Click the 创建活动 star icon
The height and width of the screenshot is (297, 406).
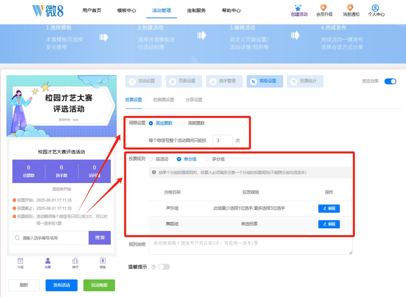coord(298,7)
